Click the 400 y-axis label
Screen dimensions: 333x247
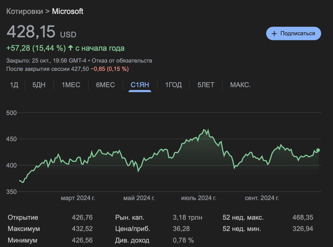[12, 165]
